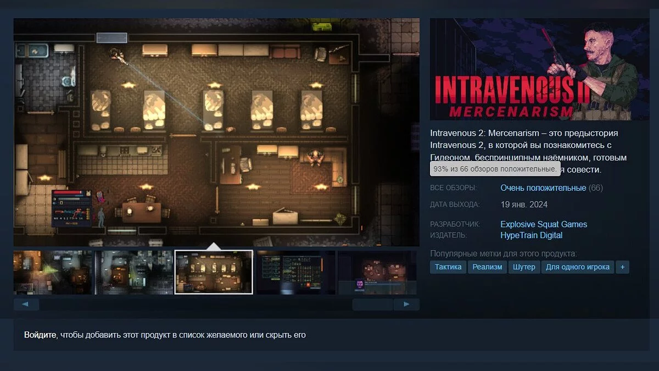Select the highlighted third thumbnail of bedroom
659x371 pixels.
(x=214, y=272)
